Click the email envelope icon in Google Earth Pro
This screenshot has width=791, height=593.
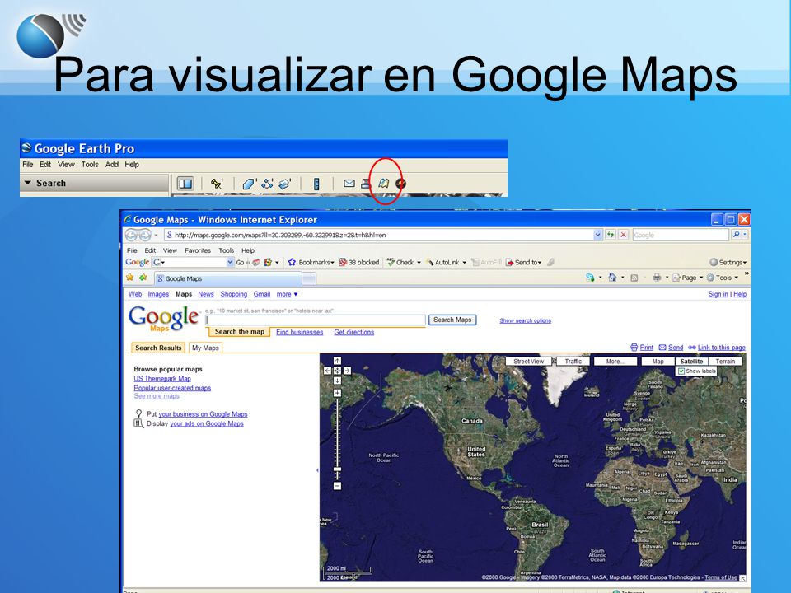pyautogui.click(x=349, y=184)
